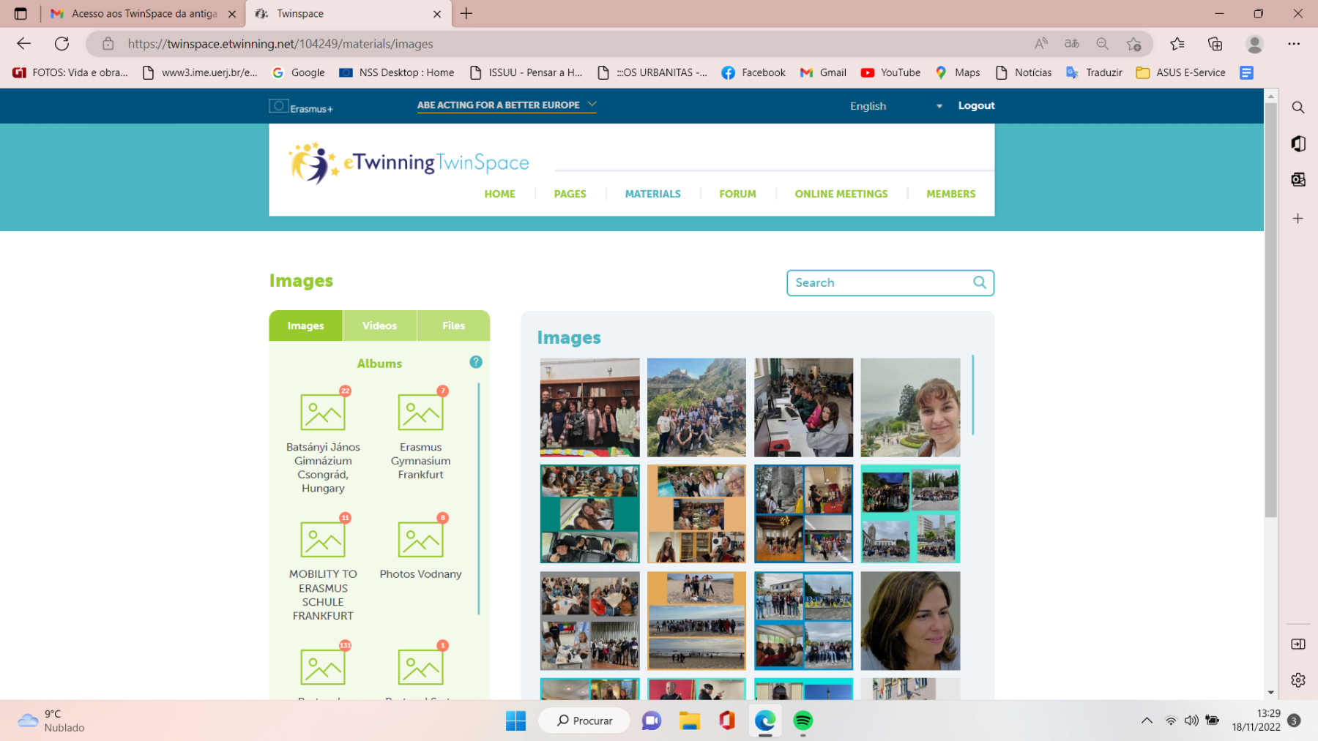Open the ASUS E-Service bookmarks folder
This screenshot has width=1318, height=741.
point(1180,72)
